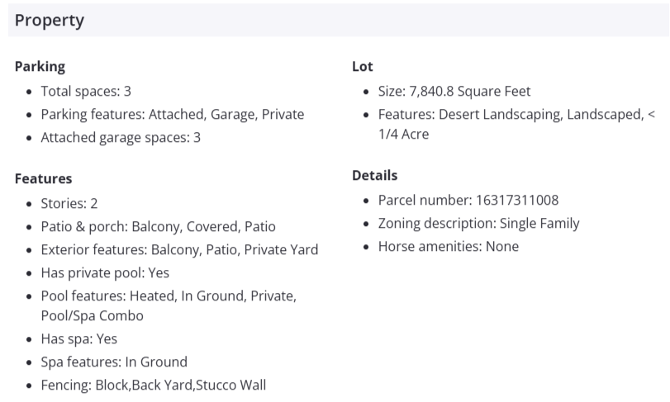
Task: Click the Zoning description: Single Family line
Action: click(x=479, y=224)
